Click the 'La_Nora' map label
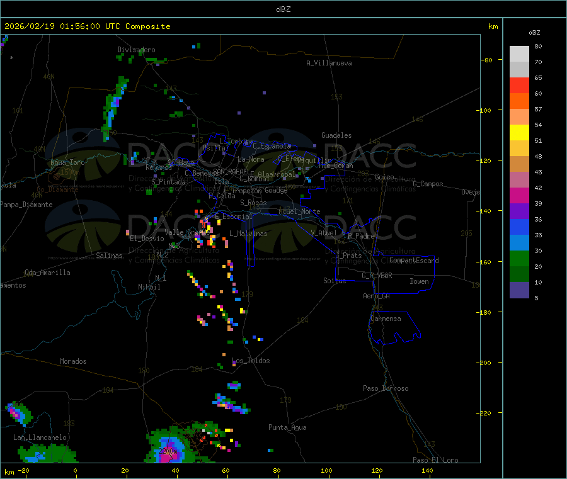The height and width of the screenshot is (479, 567). click(x=251, y=159)
